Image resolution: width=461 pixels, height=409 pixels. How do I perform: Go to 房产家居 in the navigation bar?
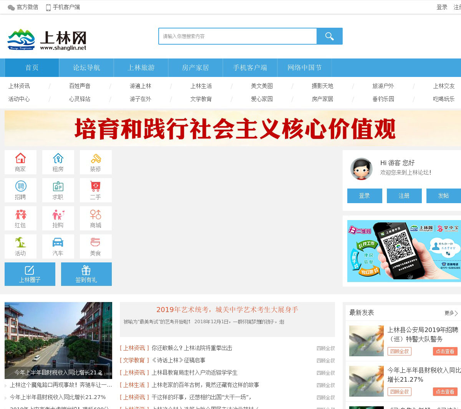tap(196, 68)
